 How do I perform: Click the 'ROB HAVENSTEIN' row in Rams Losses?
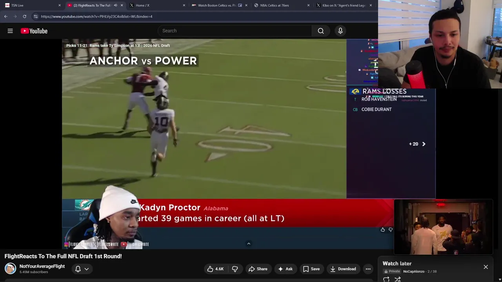click(x=379, y=99)
